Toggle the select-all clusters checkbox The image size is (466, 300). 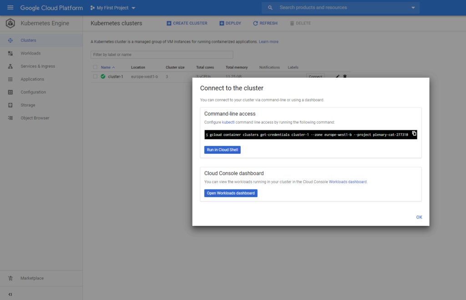95,67
